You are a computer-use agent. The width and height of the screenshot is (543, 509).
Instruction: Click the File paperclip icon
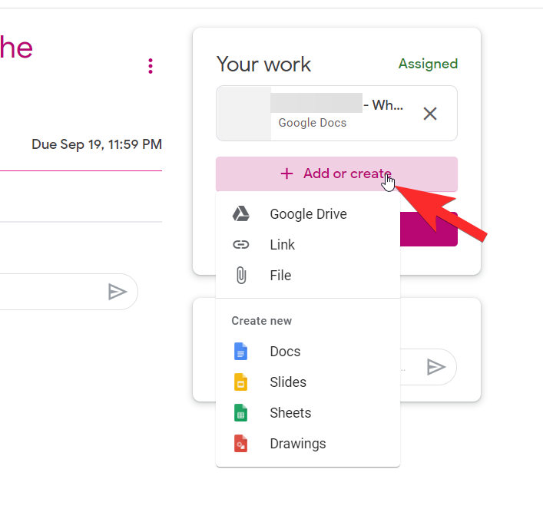pyautogui.click(x=241, y=276)
